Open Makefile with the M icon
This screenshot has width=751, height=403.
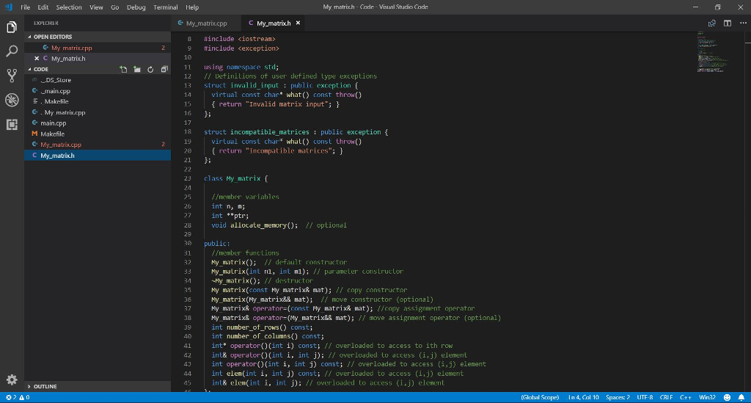pos(98,134)
